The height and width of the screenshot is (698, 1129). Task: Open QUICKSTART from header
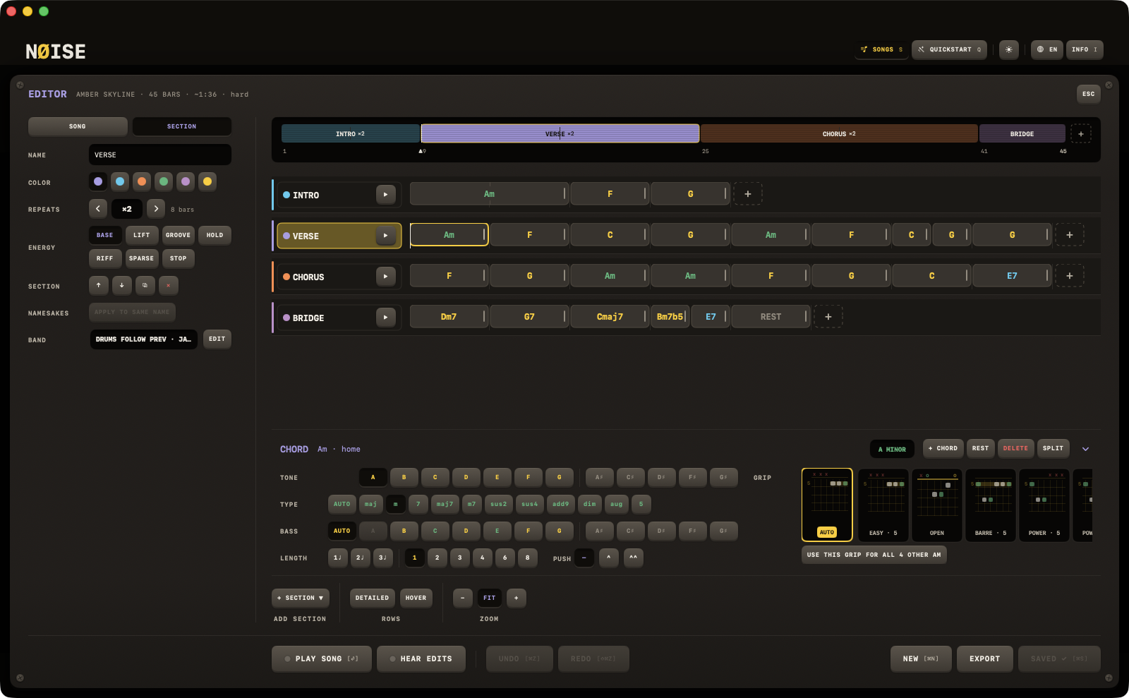(949, 49)
